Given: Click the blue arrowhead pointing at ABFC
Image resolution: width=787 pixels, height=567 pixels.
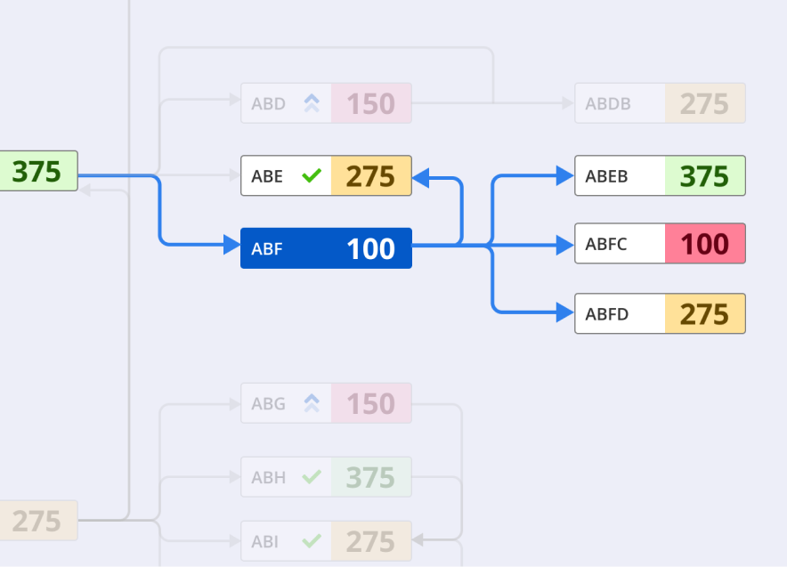Looking at the screenshot, I should (x=564, y=244).
